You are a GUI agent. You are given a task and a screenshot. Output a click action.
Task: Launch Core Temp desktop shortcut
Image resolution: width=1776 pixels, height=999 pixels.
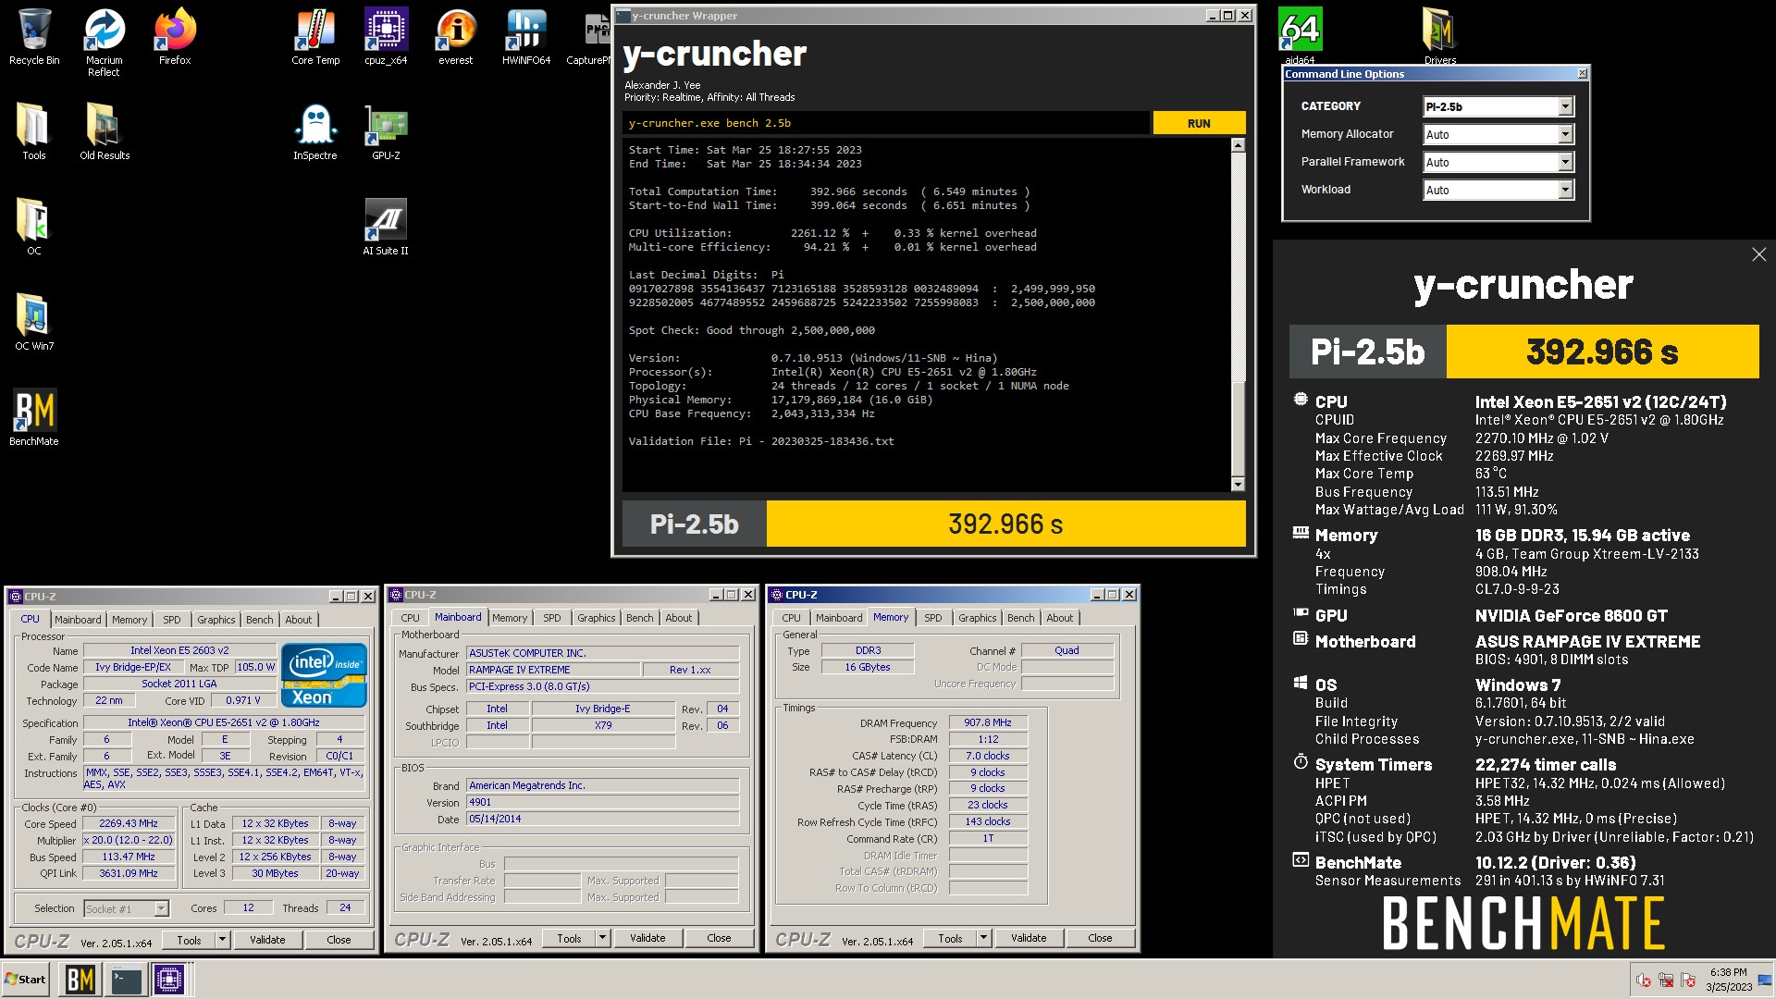[x=315, y=37]
